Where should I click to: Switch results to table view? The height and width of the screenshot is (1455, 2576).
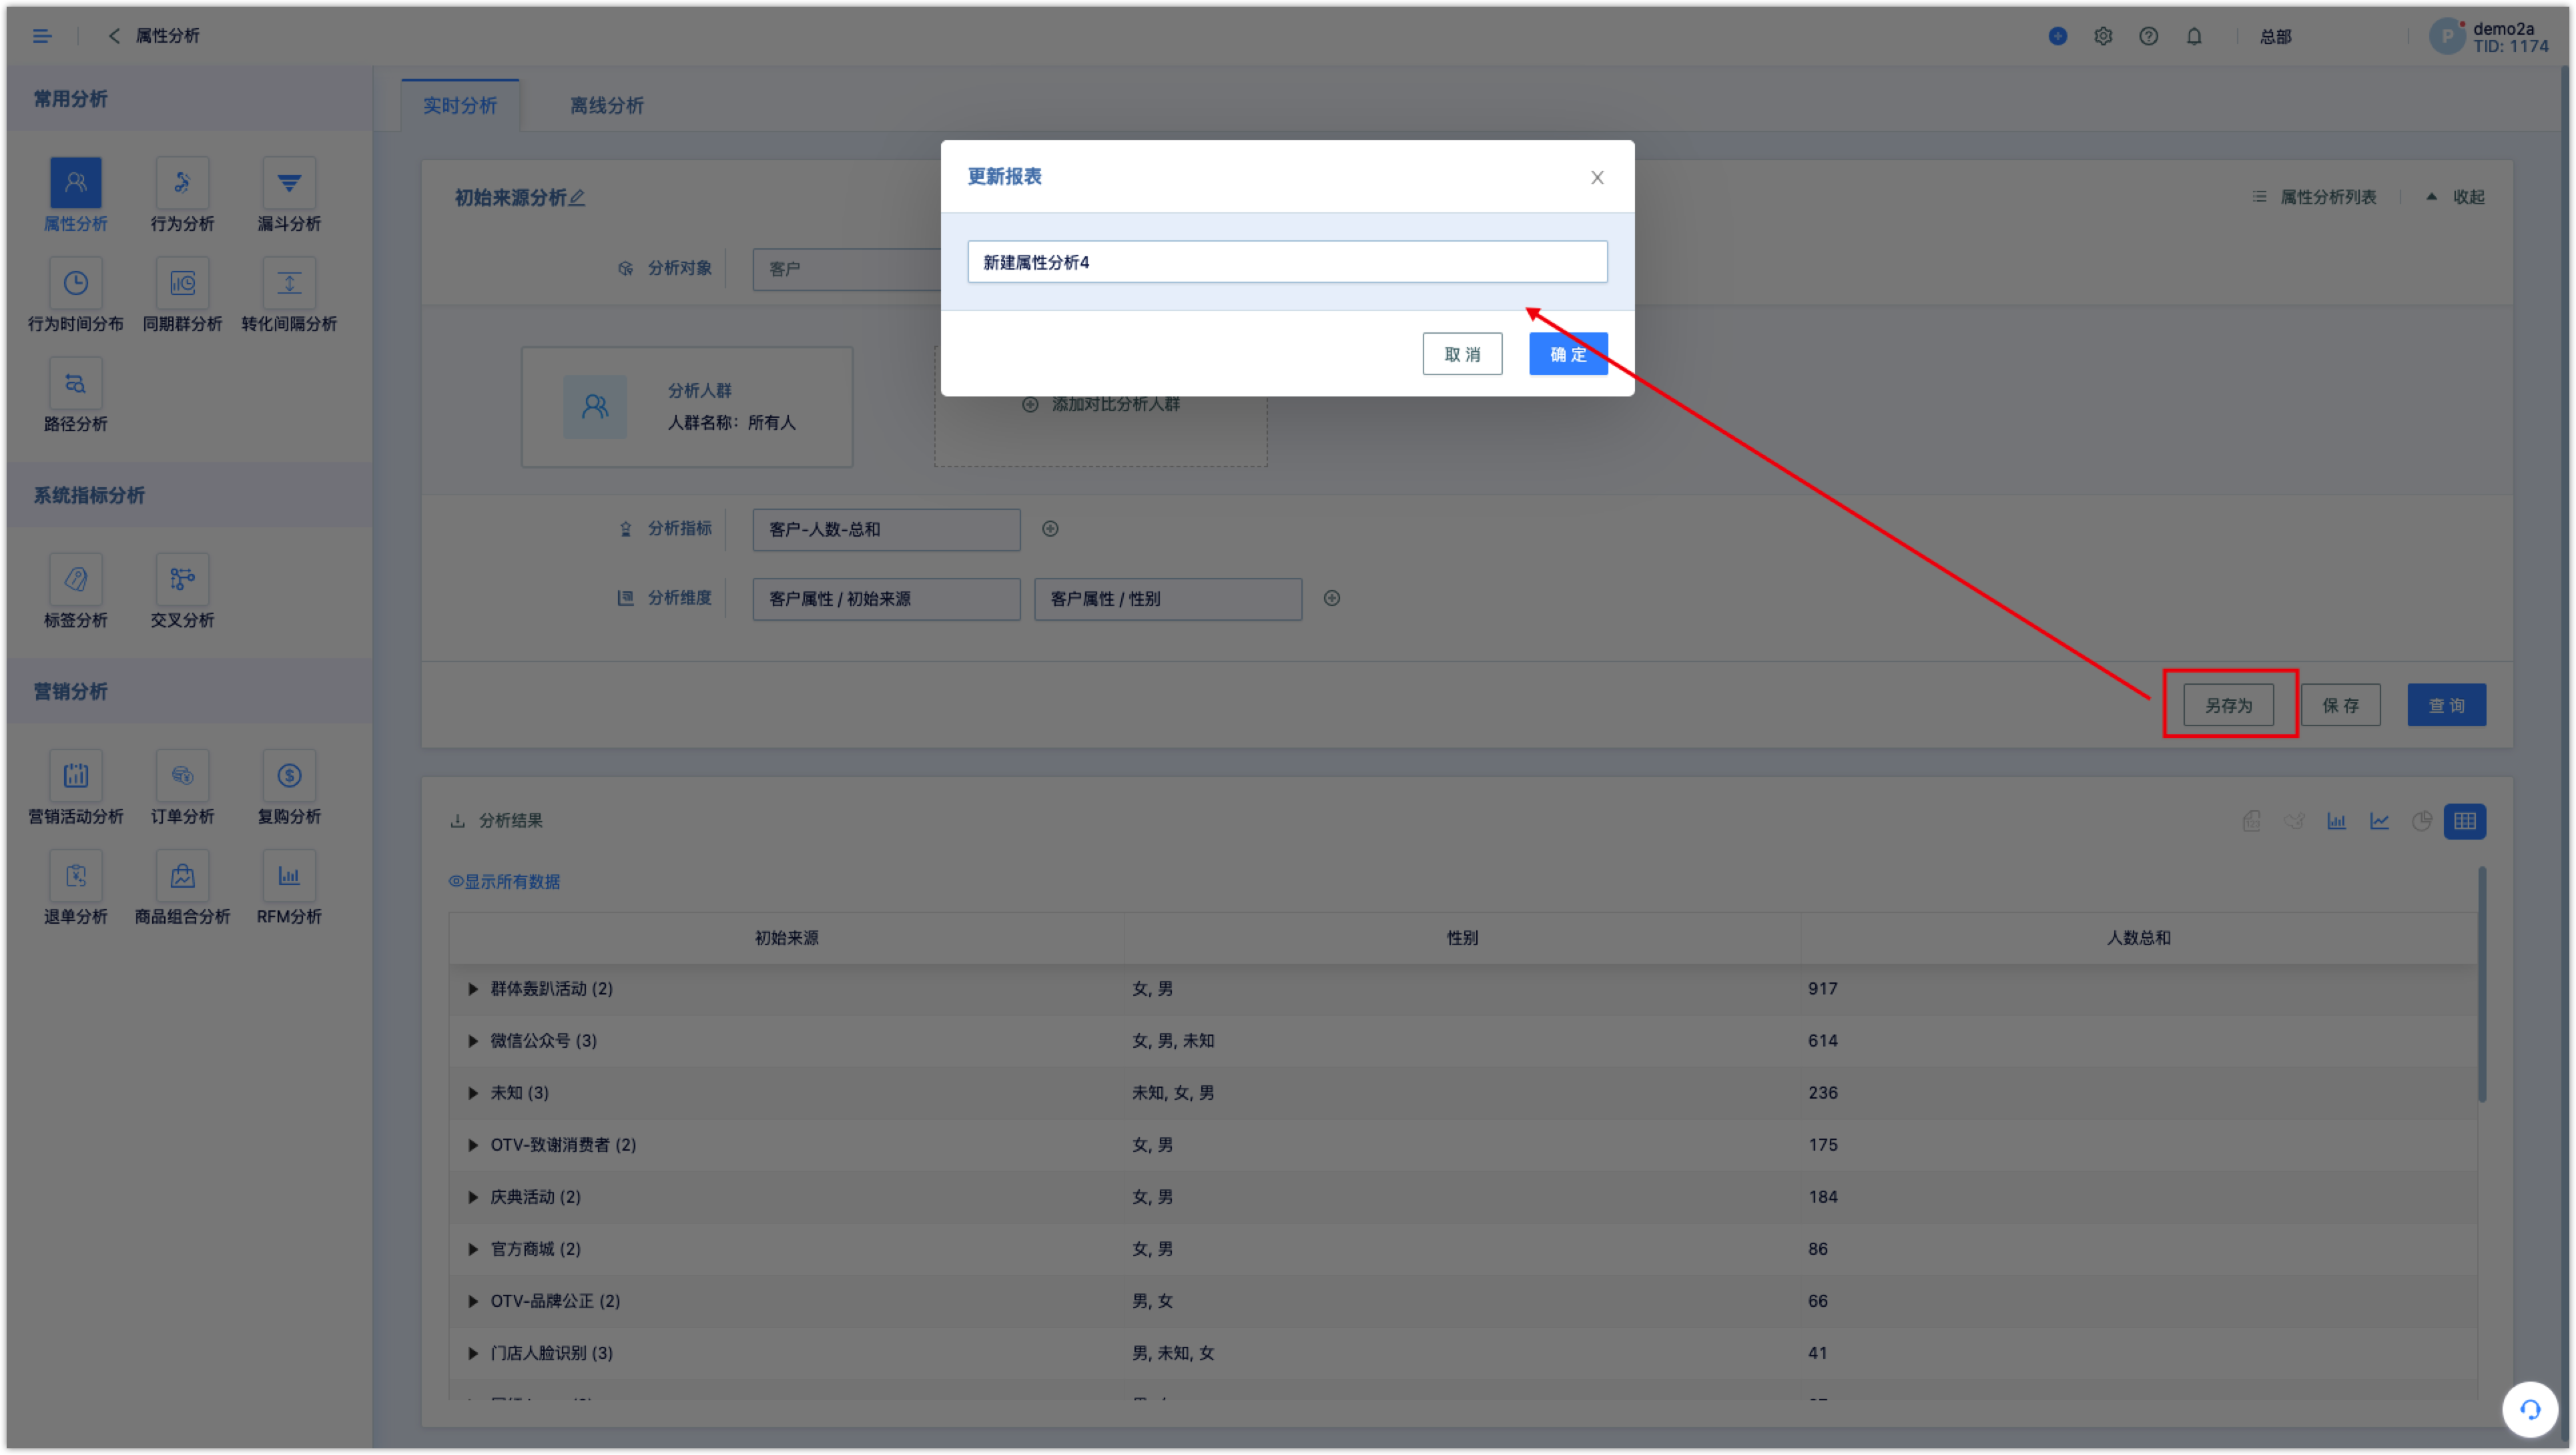(x=2464, y=821)
